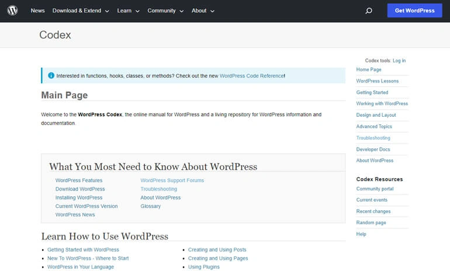Image resolution: width=450 pixels, height=271 pixels.
Task: Open Getting Started sidebar link
Action: 372,92
